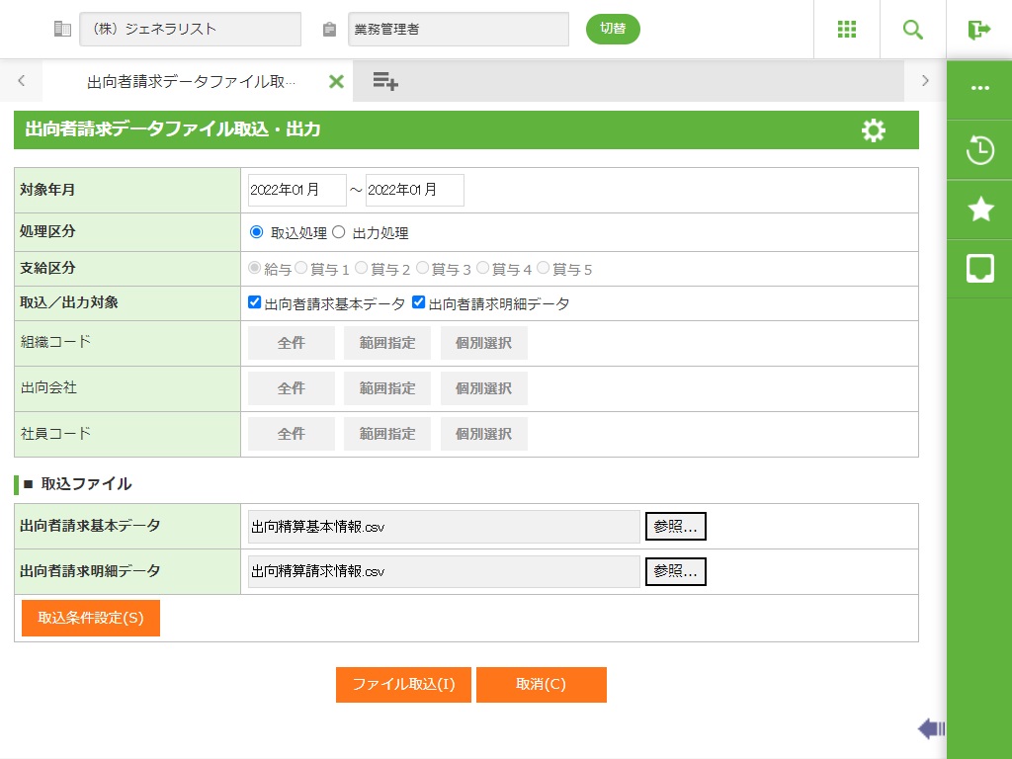Image resolution: width=1012 pixels, height=759 pixels.
Task: Select the 出力処理 radio button
Action: pyautogui.click(x=338, y=232)
